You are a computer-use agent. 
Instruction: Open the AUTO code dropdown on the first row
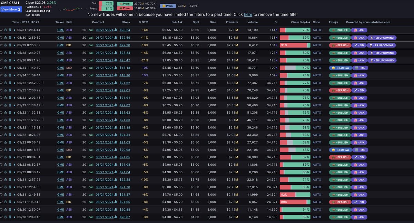(x=316, y=30)
